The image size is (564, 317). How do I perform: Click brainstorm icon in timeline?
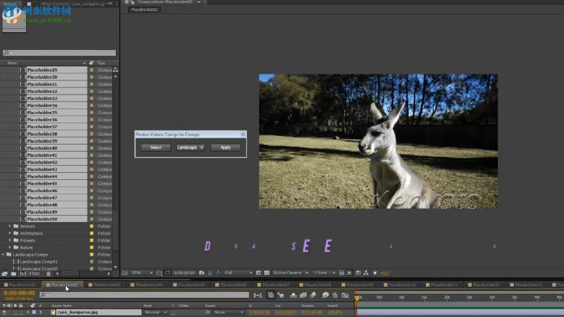point(325,295)
